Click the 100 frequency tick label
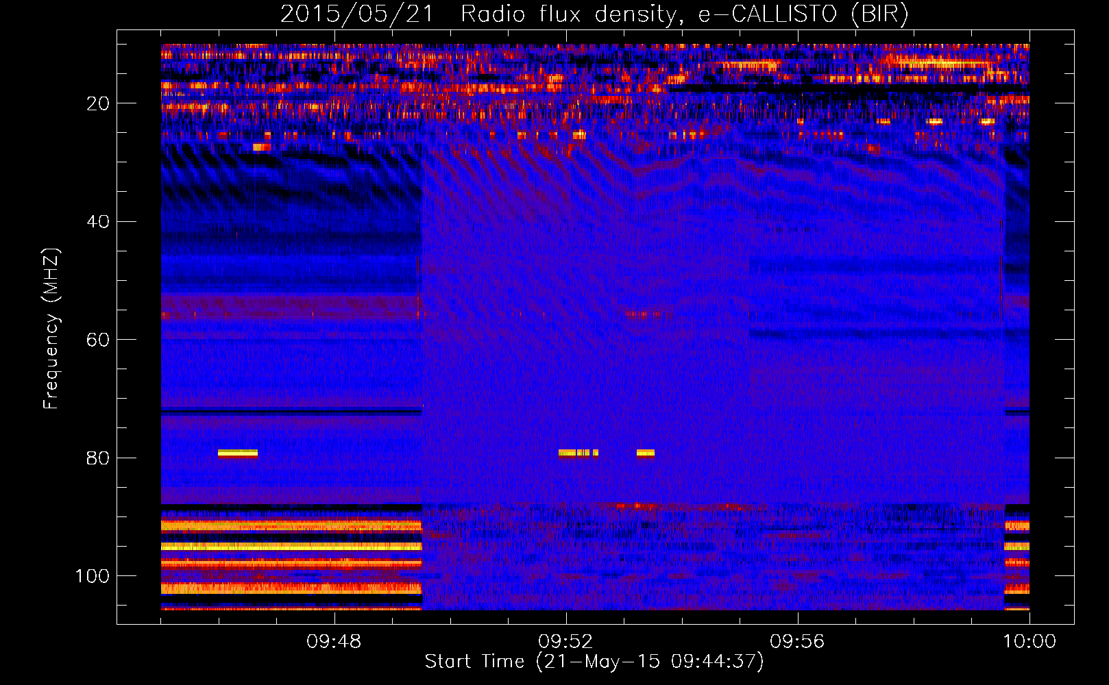 coord(93,576)
